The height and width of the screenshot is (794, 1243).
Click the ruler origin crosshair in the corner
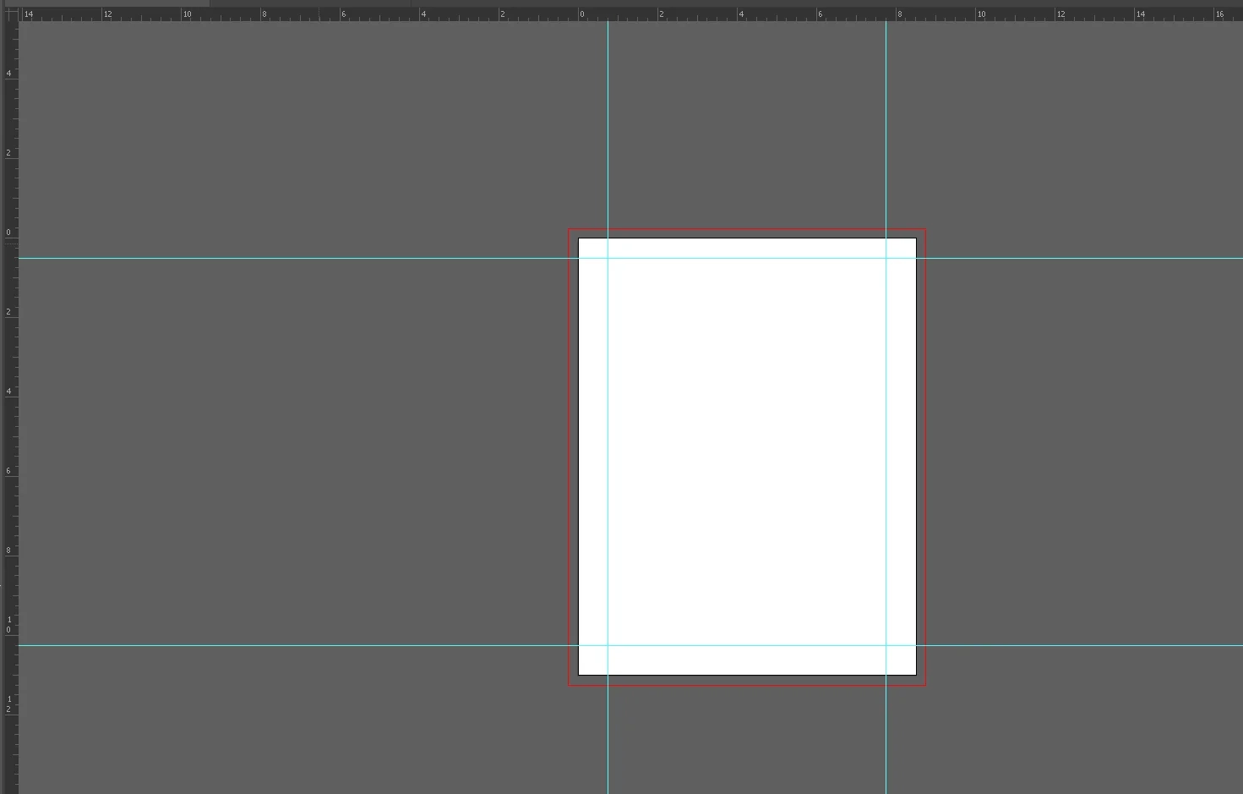click(x=10, y=13)
